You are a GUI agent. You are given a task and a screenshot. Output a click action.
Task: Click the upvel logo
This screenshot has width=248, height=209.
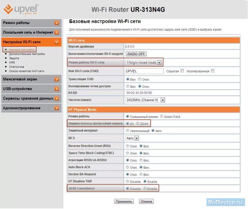20,9
